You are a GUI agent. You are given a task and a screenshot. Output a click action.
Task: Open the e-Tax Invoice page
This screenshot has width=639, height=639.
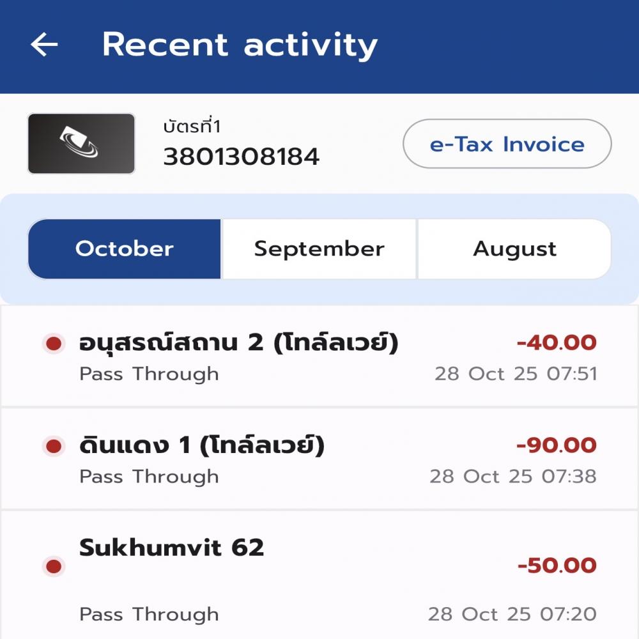tap(507, 144)
